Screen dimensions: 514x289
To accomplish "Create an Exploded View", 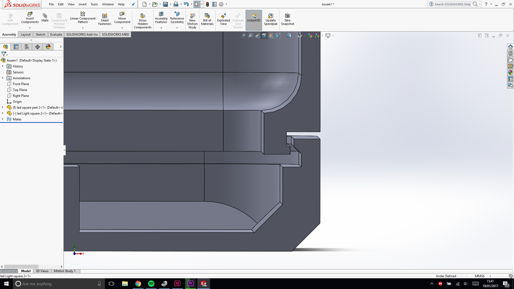I will click(x=224, y=19).
